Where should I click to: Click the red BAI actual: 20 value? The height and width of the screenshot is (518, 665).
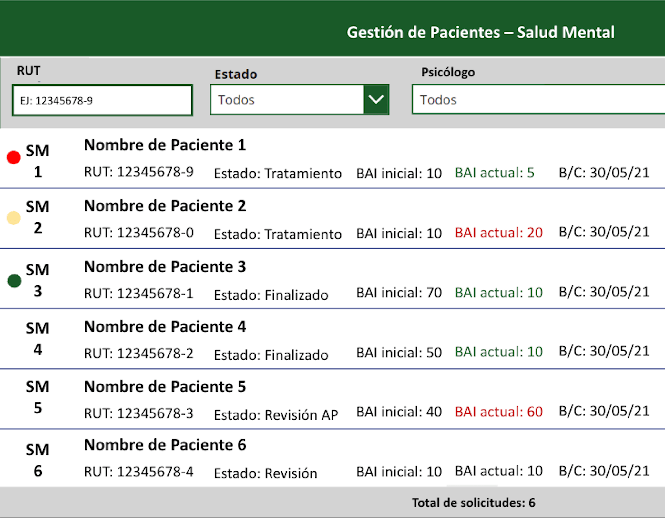tap(499, 233)
